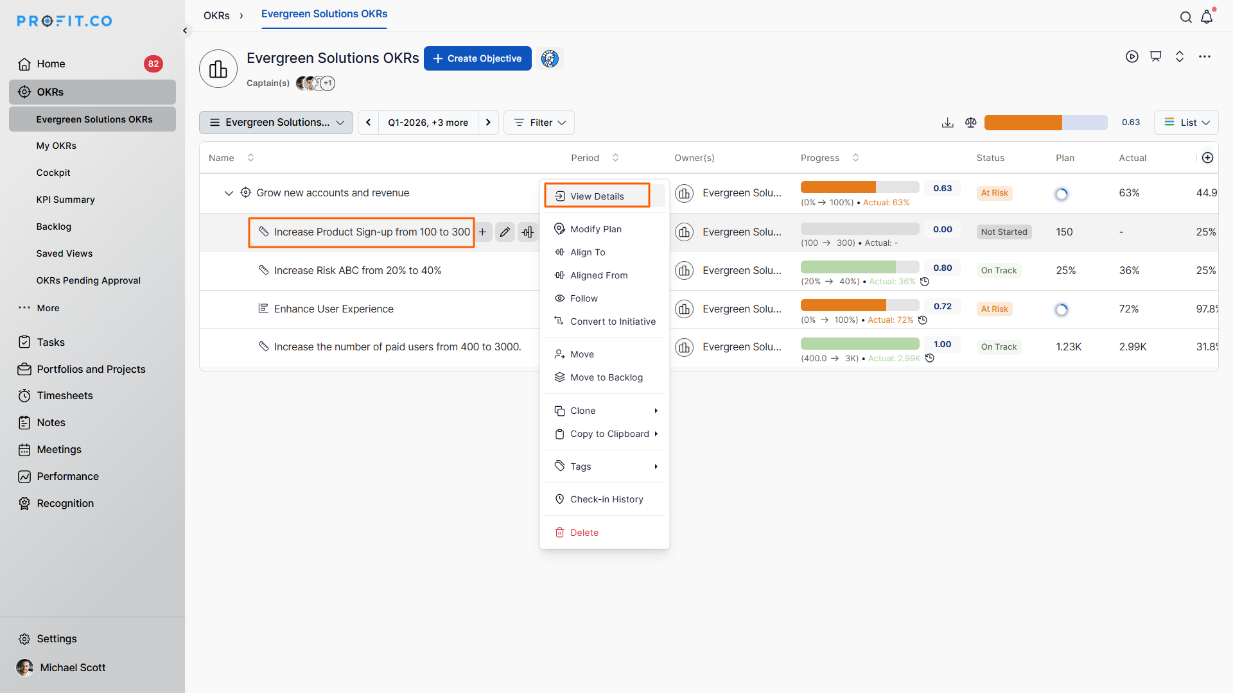Click the play presentation icon at top right

point(1132,56)
